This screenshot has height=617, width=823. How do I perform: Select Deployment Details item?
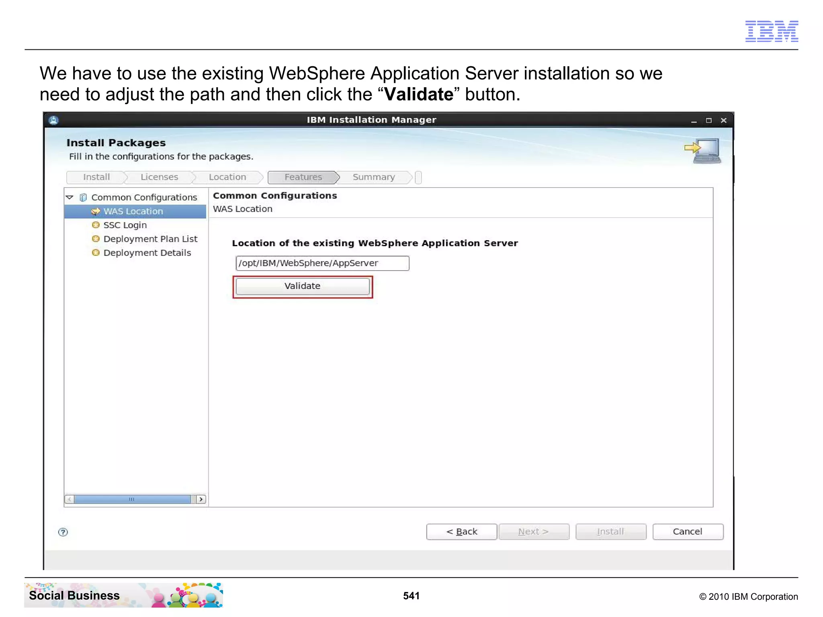[147, 253]
